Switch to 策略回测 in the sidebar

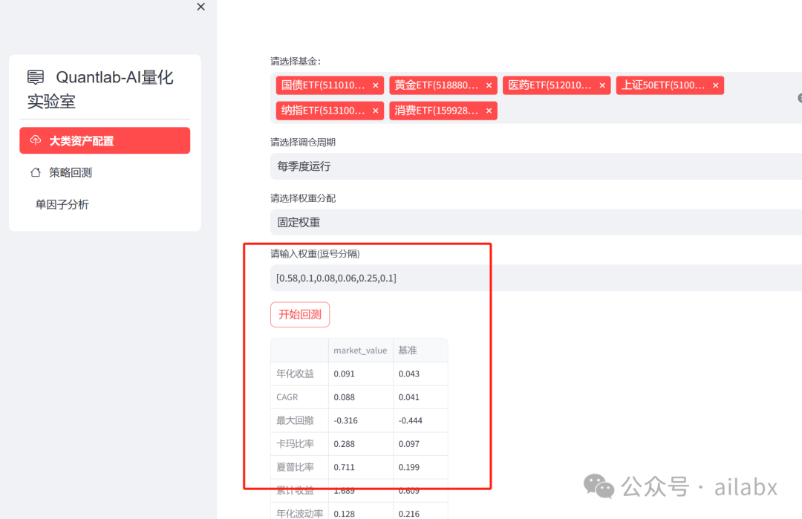pos(69,172)
